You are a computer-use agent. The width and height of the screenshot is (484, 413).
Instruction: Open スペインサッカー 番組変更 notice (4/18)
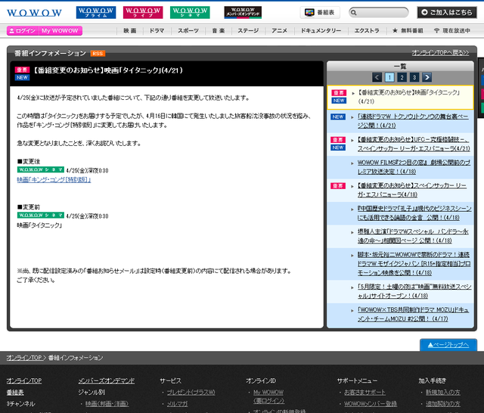pos(412,190)
